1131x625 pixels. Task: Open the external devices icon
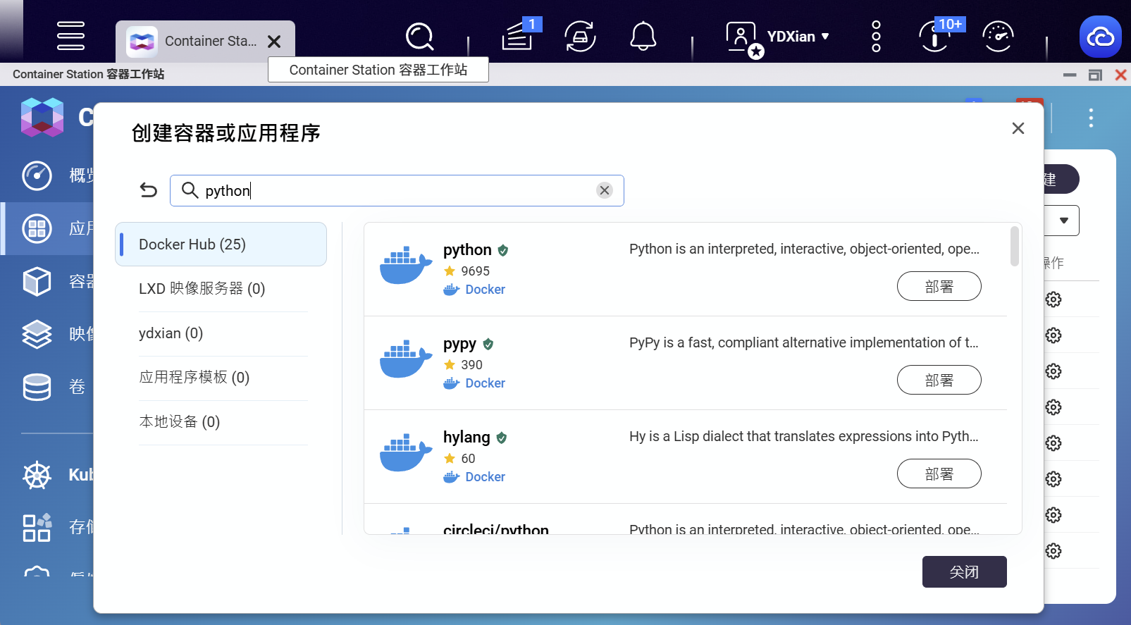click(x=580, y=37)
